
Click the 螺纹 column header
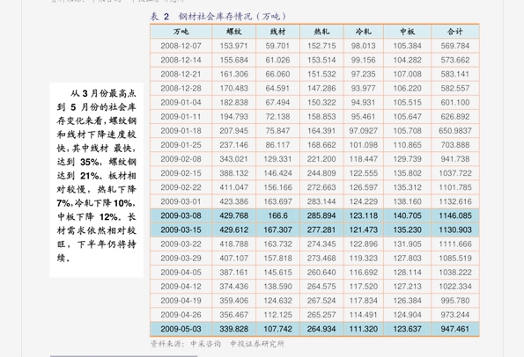tap(234, 32)
